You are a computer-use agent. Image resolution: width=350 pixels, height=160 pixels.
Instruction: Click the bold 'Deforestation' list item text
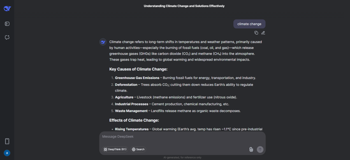click(x=126, y=84)
